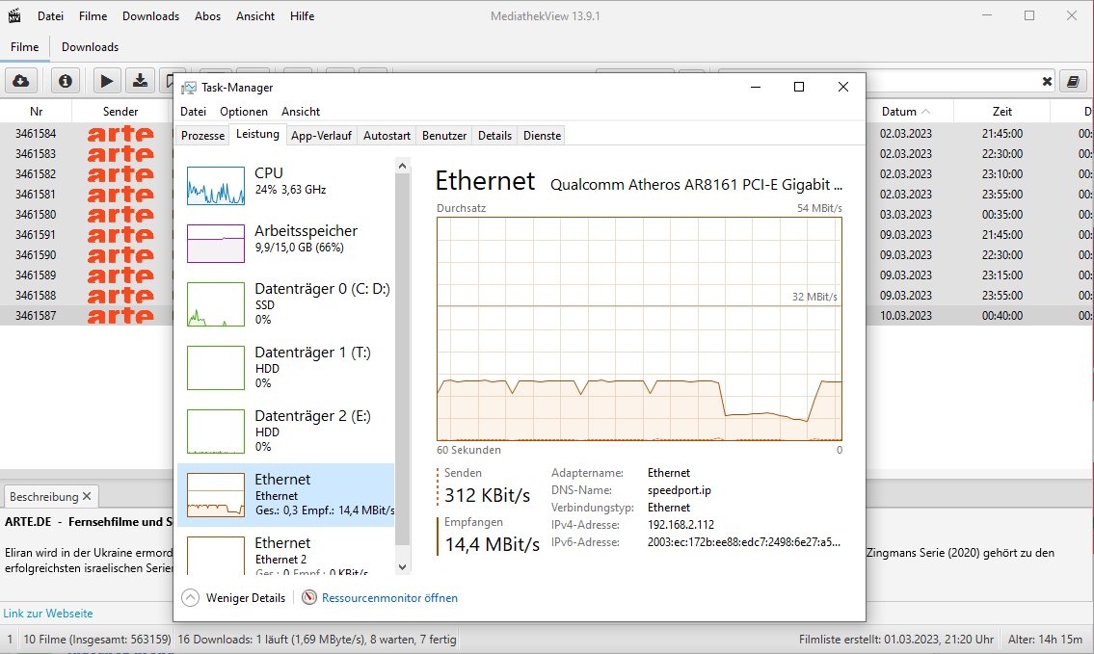Select Arbeitsspeicher in the performance list

tap(285, 244)
